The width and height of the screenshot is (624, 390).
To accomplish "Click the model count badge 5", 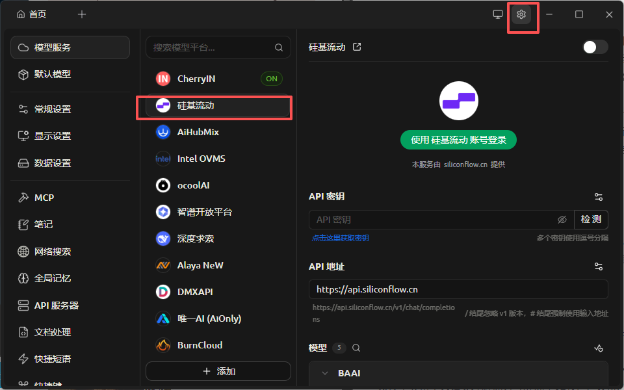I will click(339, 348).
